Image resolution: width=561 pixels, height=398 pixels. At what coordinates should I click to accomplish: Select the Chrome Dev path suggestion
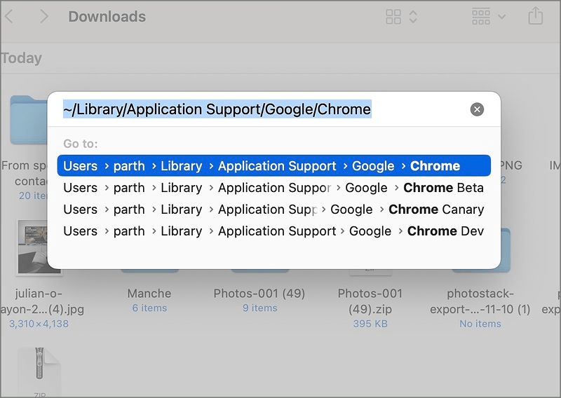tap(273, 231)
